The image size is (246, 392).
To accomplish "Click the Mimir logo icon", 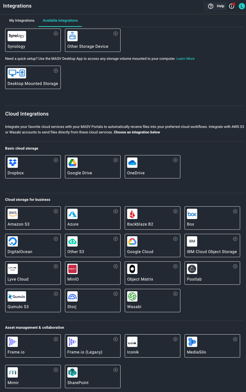I will click(x=13, y=372).
